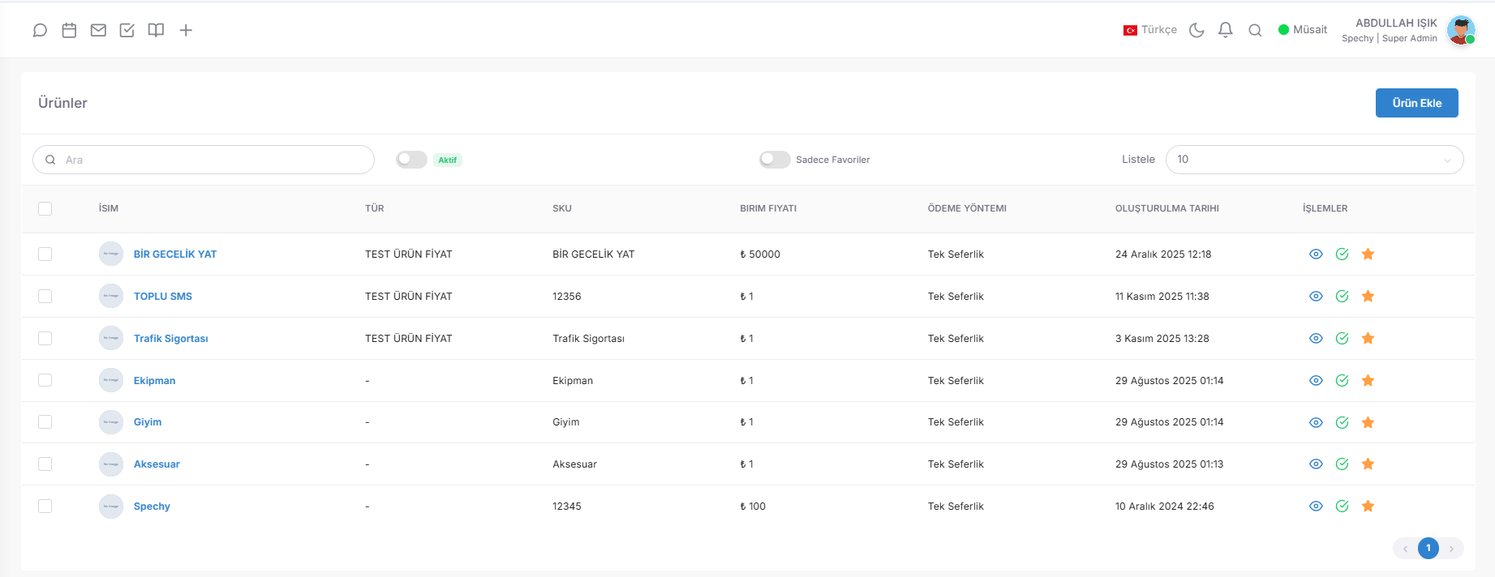Click the ABDULLAH IŞIK profile name
Screen dimensions: 1495x577
pos(1396,23)
